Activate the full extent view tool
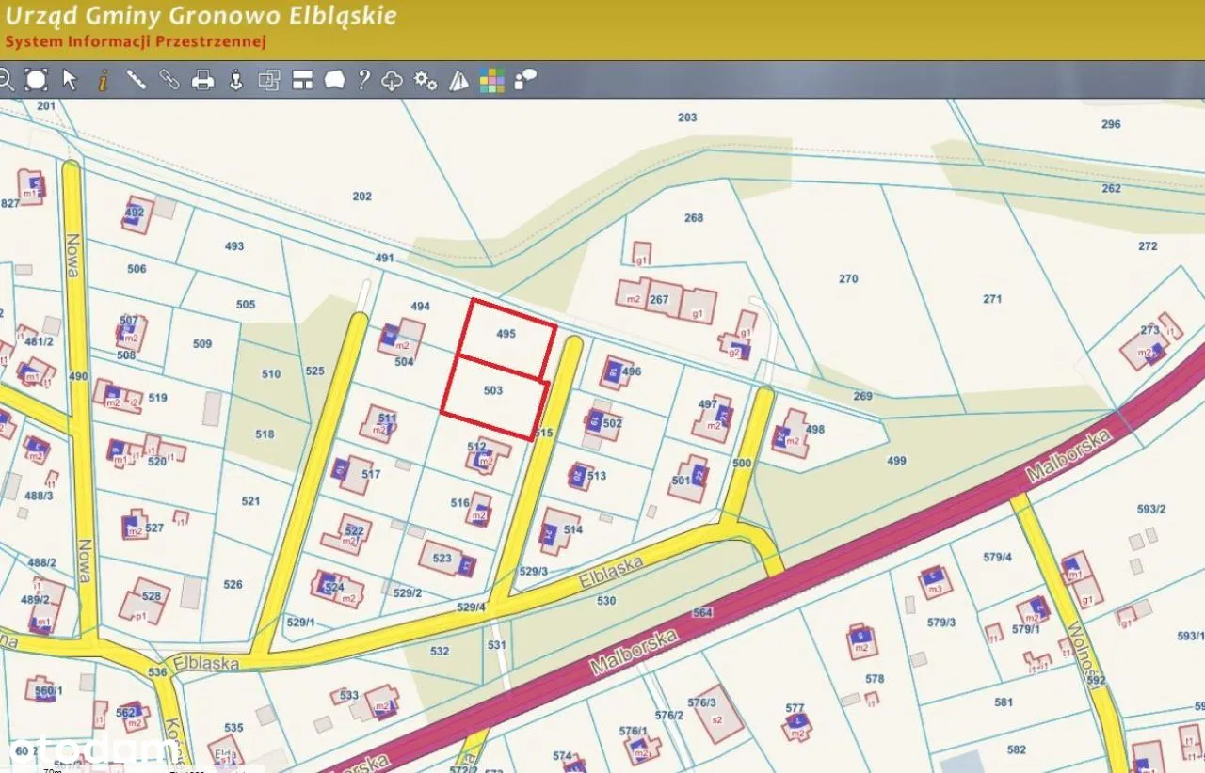Viewport: 1205px width, 773px height. coord(36,80)
